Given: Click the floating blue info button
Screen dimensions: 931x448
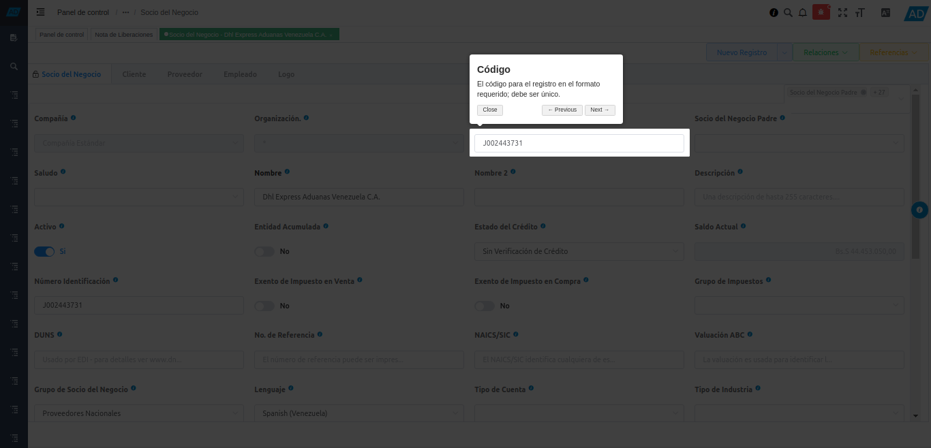Looking at the screenshot, I should (919, 210).
